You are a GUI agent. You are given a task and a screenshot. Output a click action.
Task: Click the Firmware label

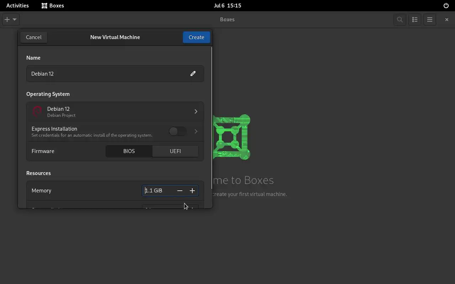(x=43, y=151)
